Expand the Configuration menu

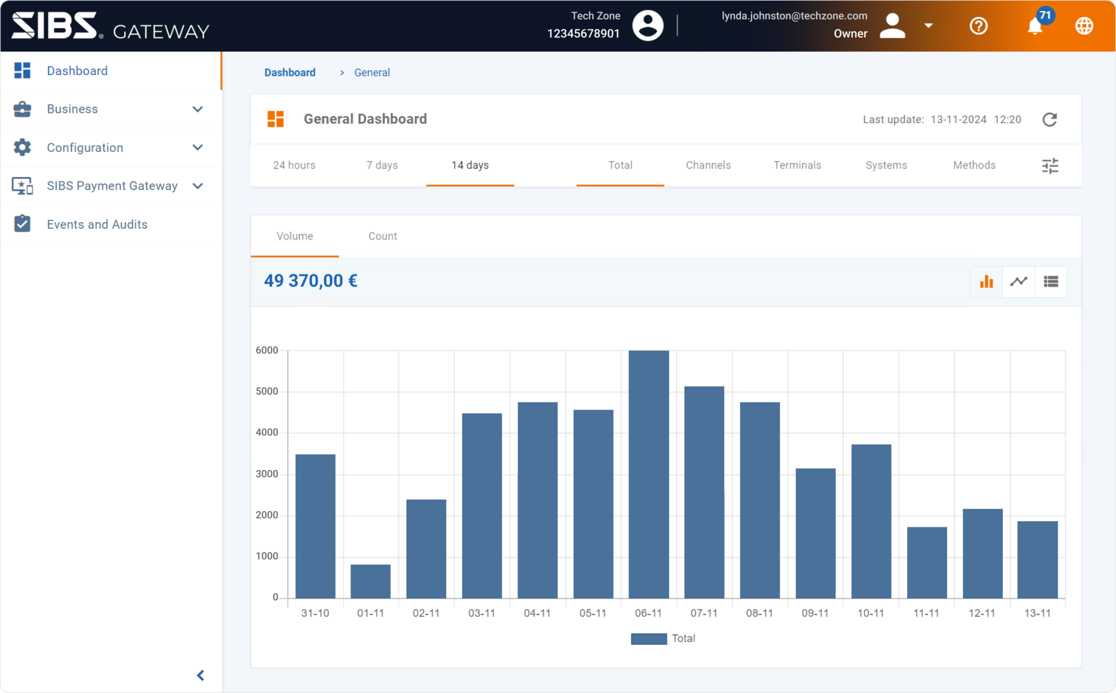[84, 148]
